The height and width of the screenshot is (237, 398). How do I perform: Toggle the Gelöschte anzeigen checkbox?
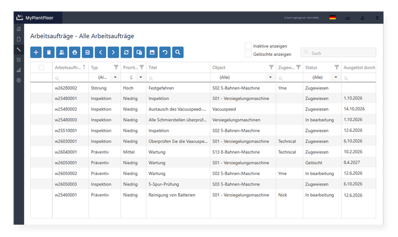[248, 54]
